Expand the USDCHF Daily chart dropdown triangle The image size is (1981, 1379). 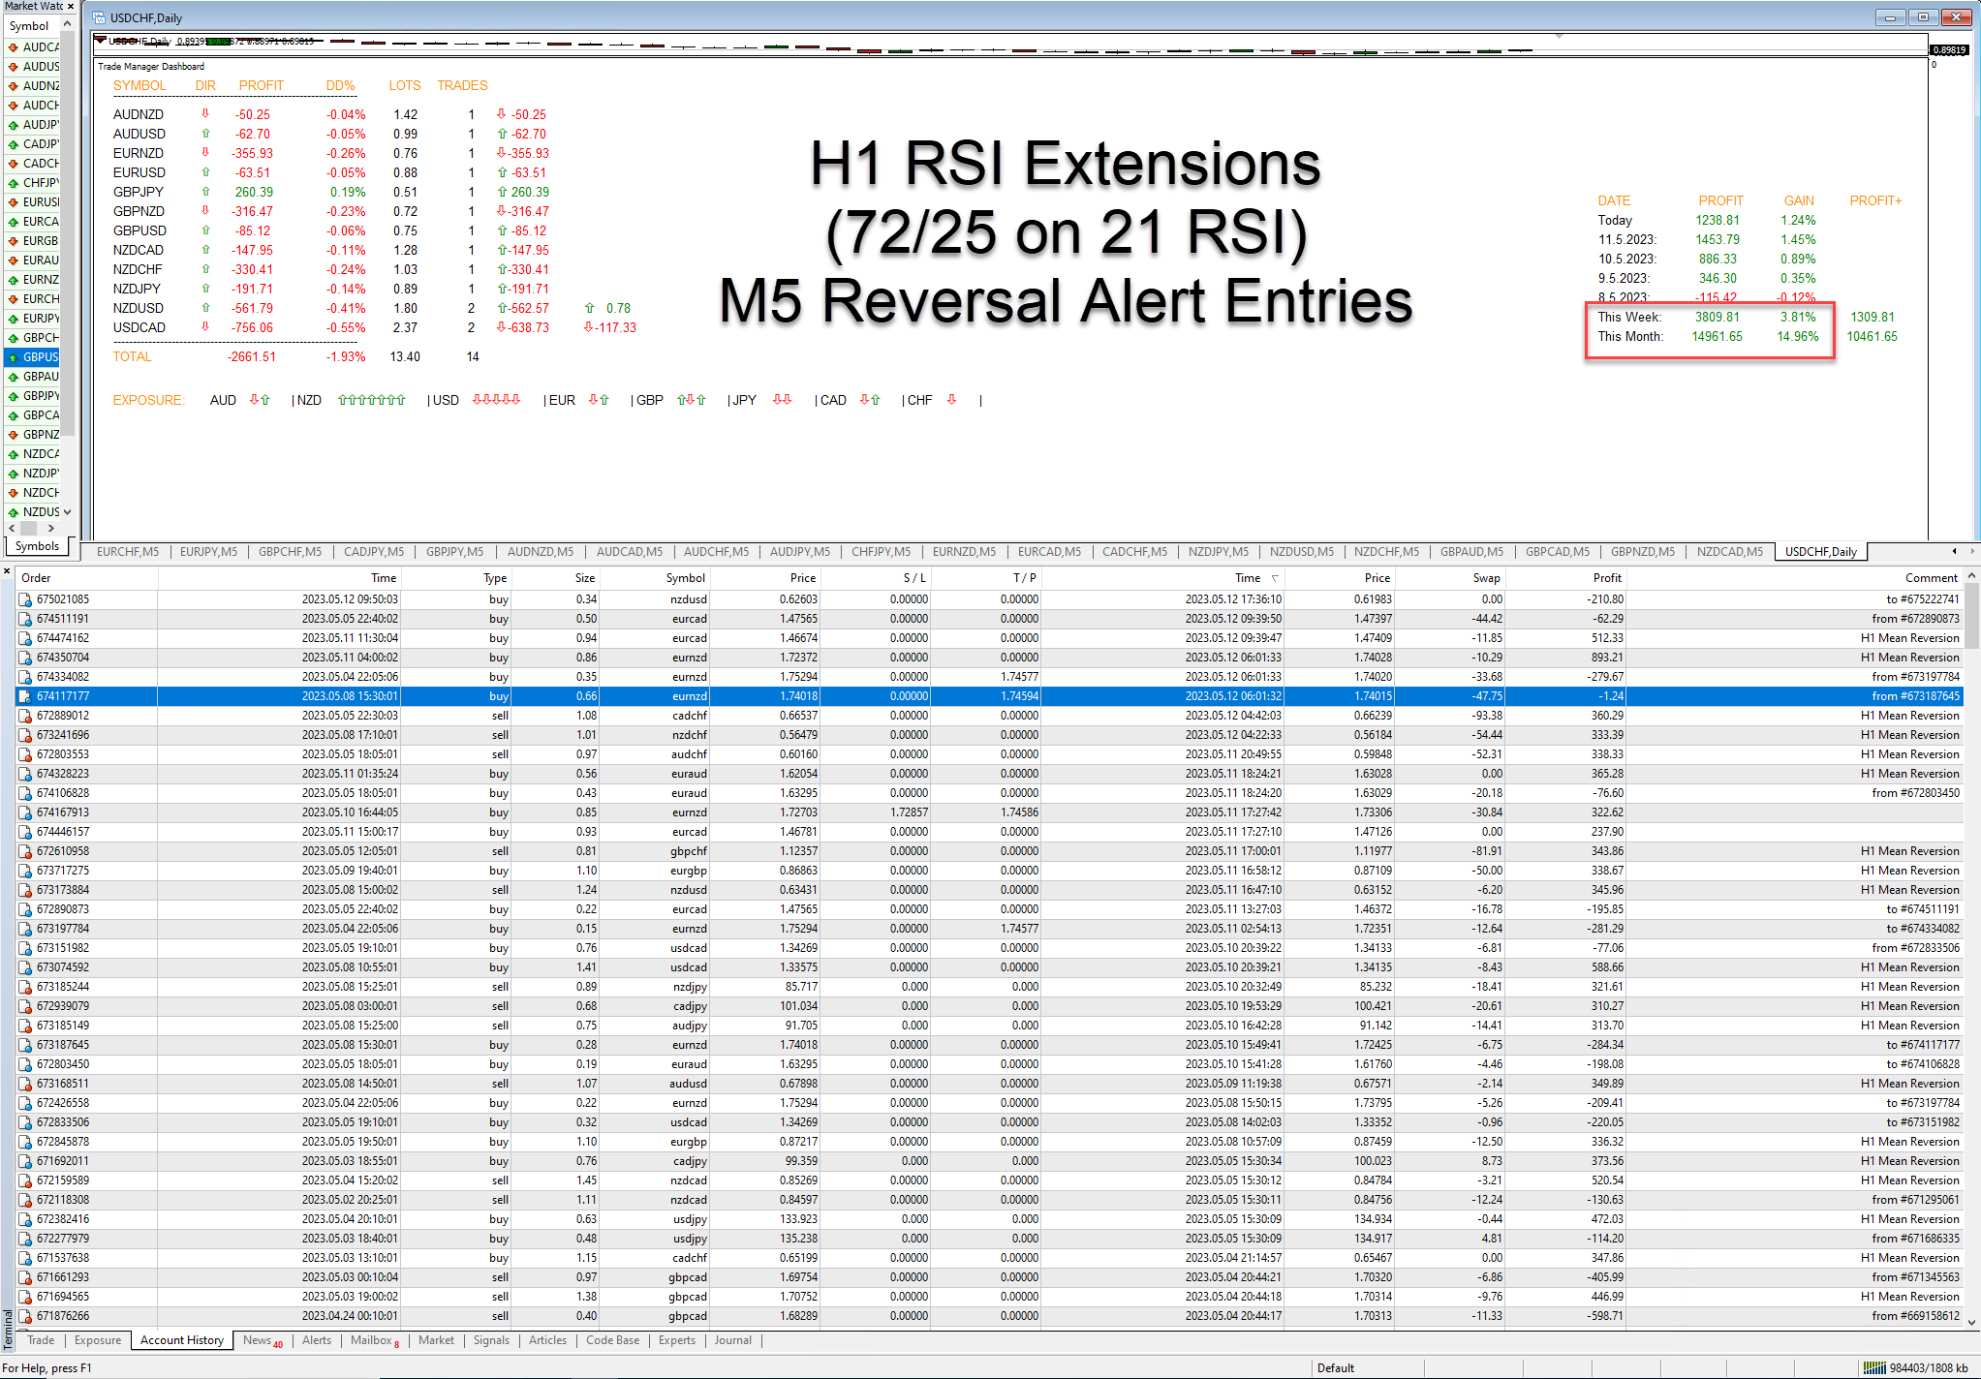101,41
